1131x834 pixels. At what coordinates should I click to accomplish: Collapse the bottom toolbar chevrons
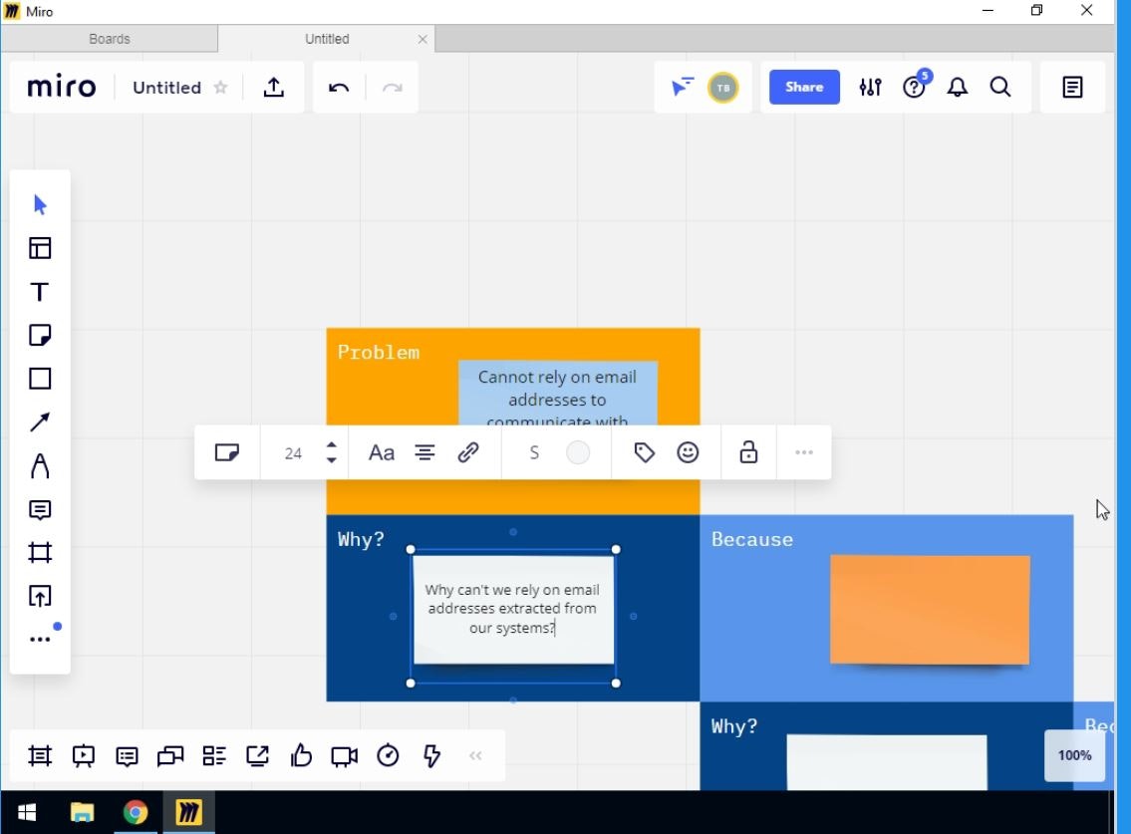coord(475,756)
